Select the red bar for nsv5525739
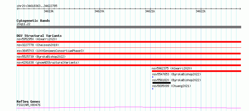The image size is (249, 111). pyautogui.click(x=129, y=59)
